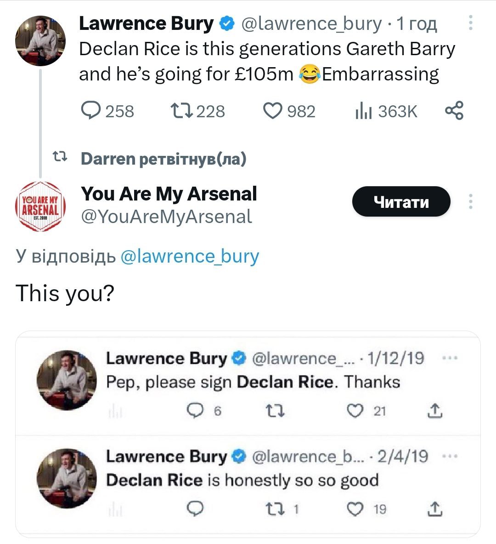Open the Darren ретвітнув(ла) label

163,159
